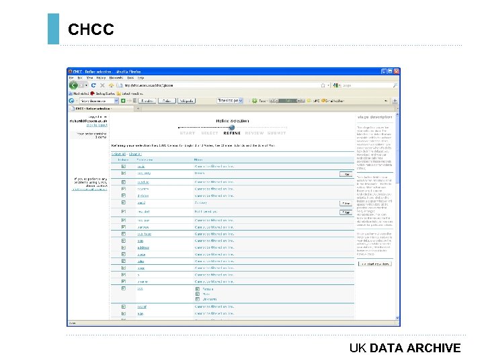Open the Latest Headlines feed bookmark
Image resolution: width=484 pixels, height=363 pixels.
tap(130, 93)
